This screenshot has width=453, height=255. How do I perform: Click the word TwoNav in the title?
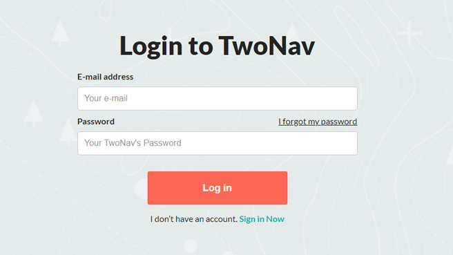(267, 46)
